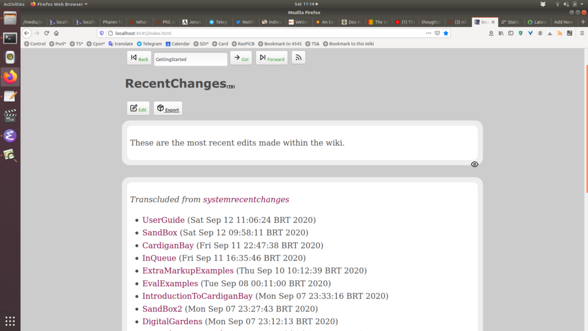Open the systemrecentchanges link
This screenshot has height=331, width=588.
pyautogui.click(x=246, y=199)
